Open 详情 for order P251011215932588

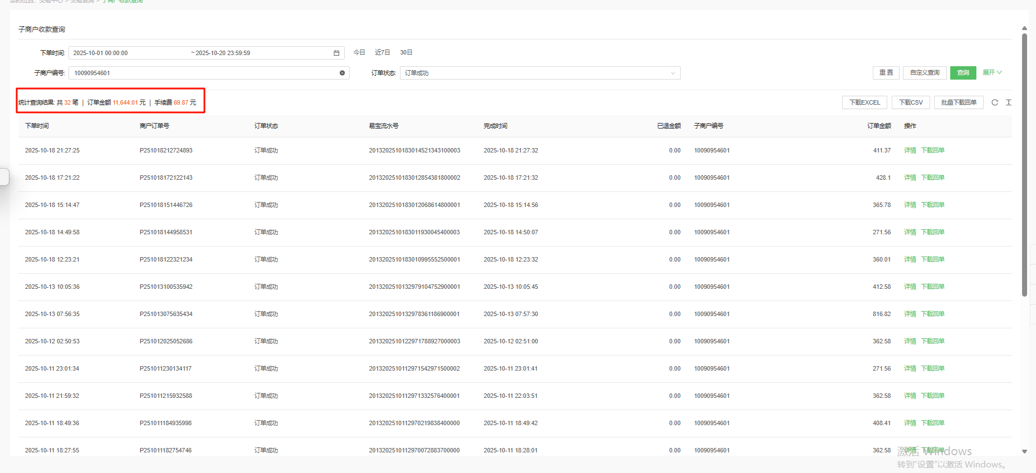click(x=910, y=396)
